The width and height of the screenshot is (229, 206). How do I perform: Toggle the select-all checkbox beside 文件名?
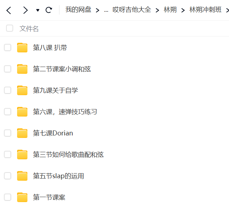coord(10,28)
